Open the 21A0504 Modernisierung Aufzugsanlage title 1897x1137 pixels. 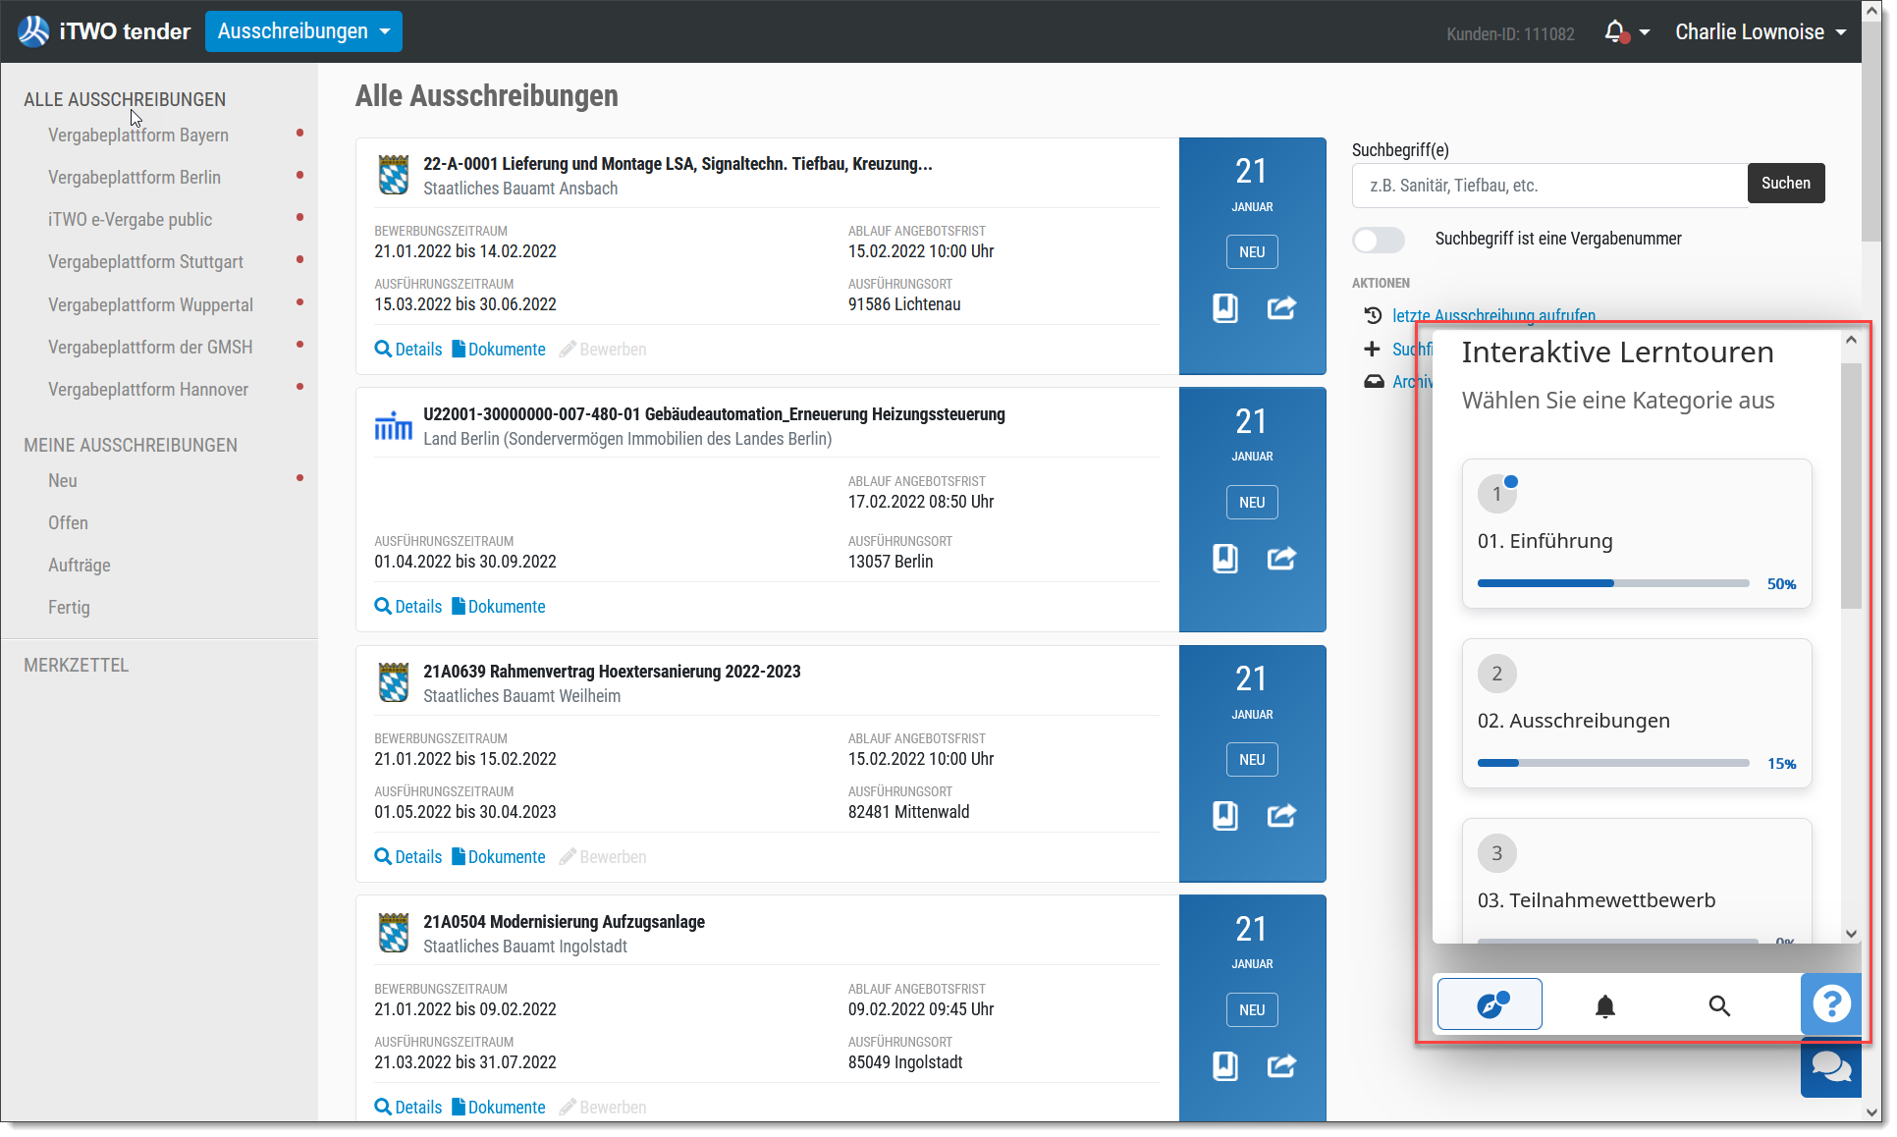(564, 921)
